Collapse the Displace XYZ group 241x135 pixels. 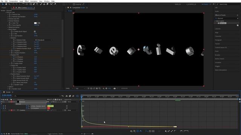click(x=10, y=55)
